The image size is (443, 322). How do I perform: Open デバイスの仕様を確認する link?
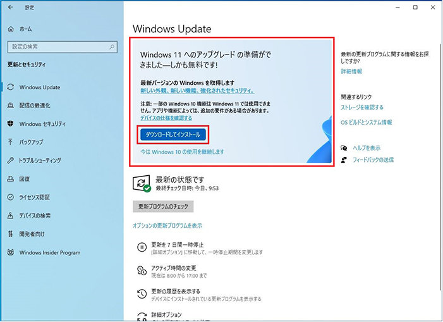click(x=166, y=118)
